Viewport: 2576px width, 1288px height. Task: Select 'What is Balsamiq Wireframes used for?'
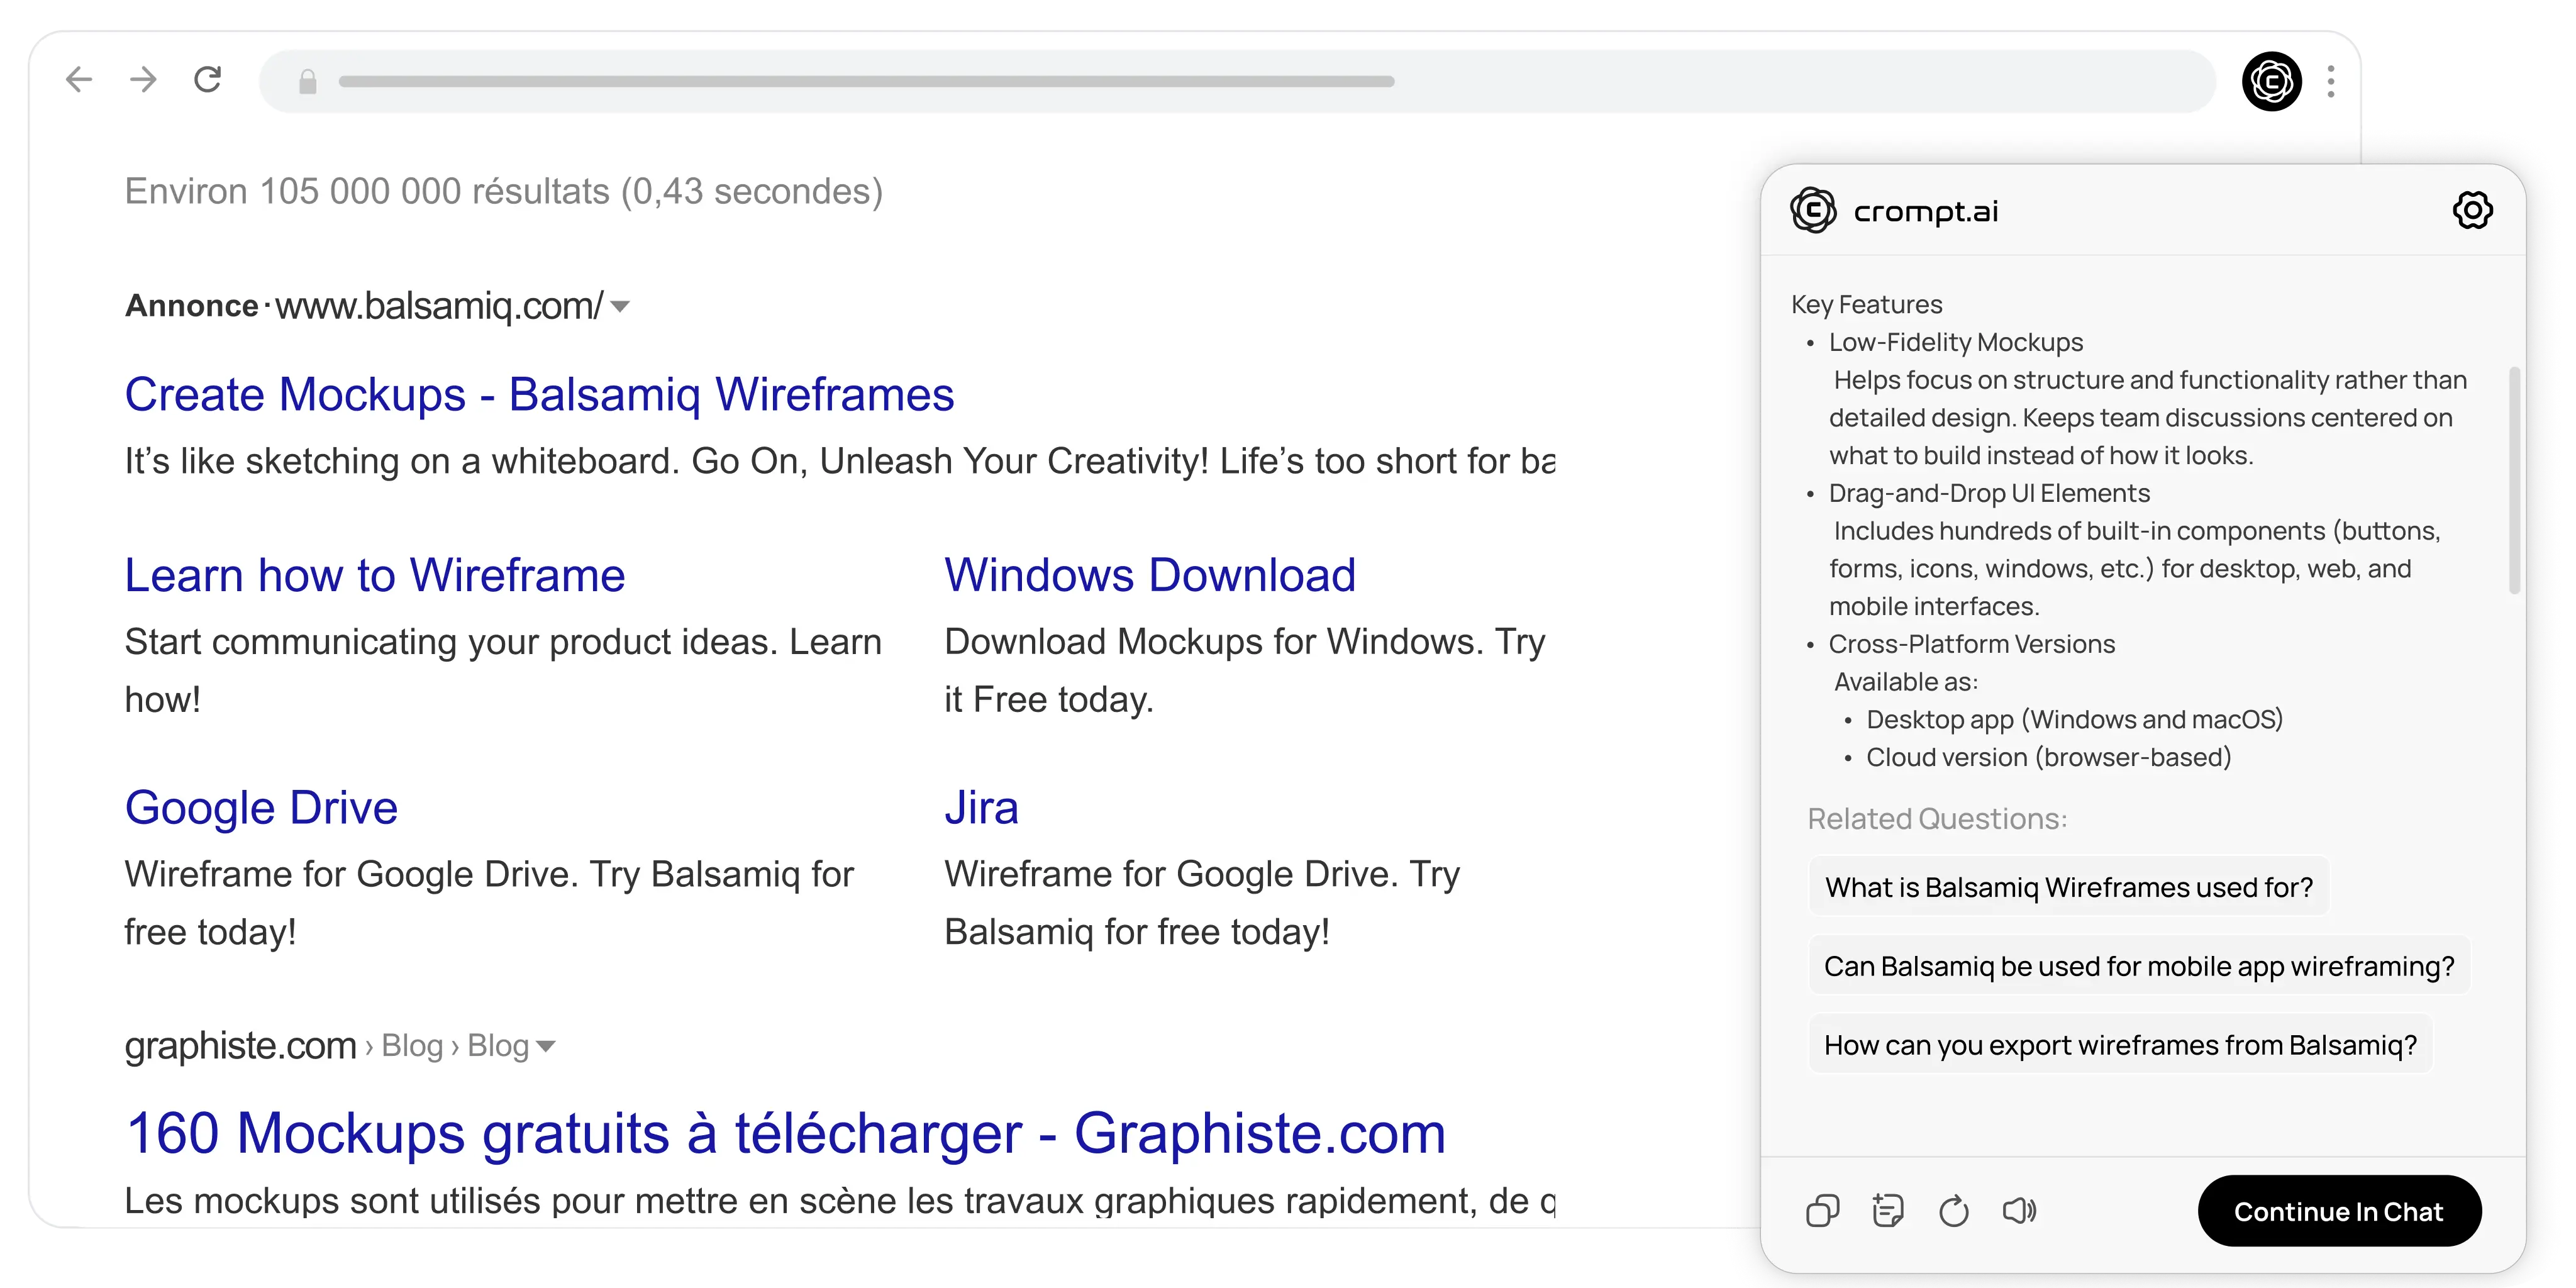coord(2068,887)
